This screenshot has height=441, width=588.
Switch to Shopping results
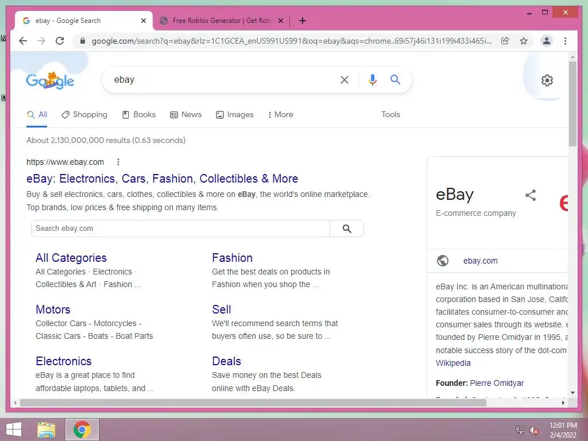[x=84, y=115]
